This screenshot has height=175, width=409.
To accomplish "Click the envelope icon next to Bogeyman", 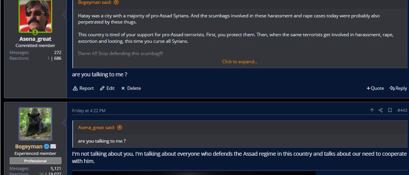I will pyautogui.click(x=53, y=146).
